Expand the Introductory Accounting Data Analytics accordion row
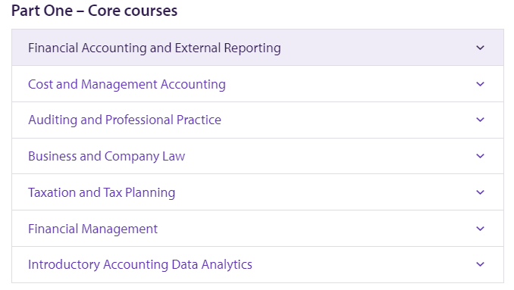The height and width of the screenshot is (290, 514). point(258,264)
